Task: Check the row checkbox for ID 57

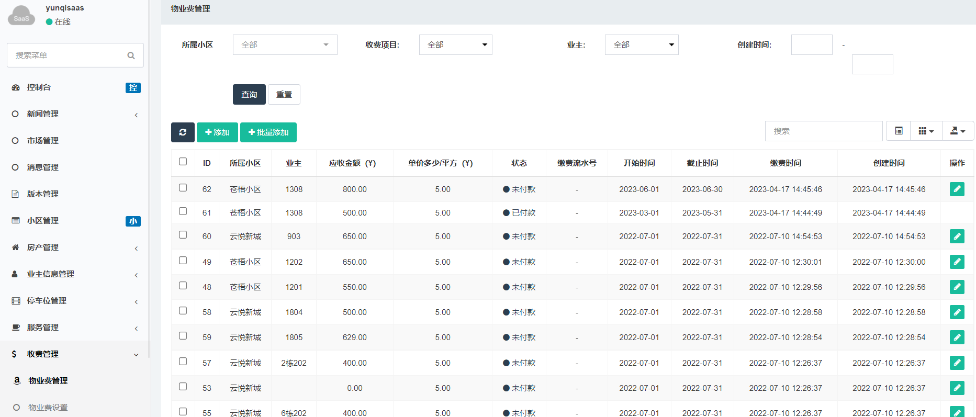Action: [x=183, y=361]
